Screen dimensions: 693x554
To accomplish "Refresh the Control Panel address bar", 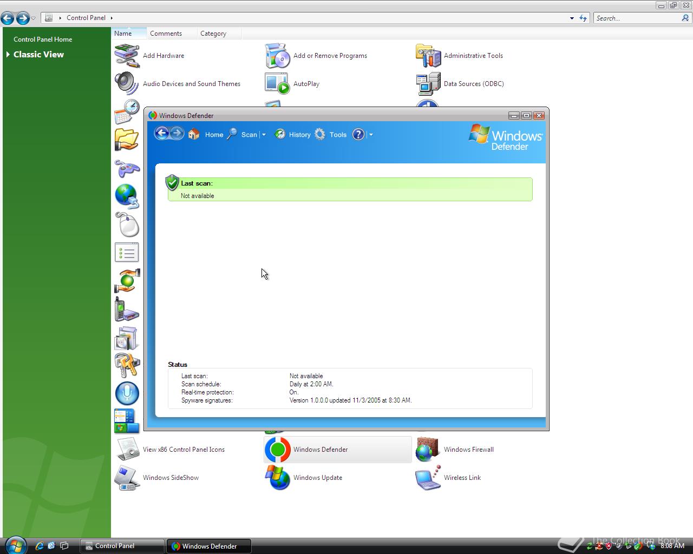I will pos(583,18).
